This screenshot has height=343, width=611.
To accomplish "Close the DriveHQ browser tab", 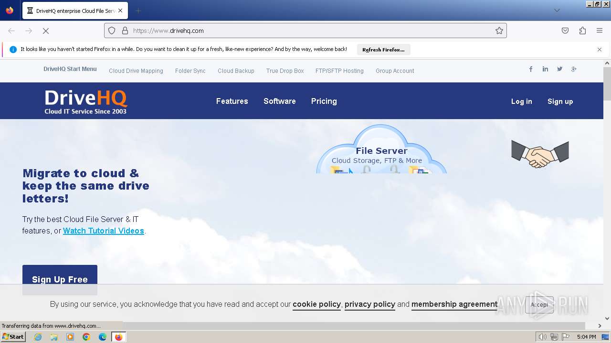I will pyautogui.click(x=120, y=10).
